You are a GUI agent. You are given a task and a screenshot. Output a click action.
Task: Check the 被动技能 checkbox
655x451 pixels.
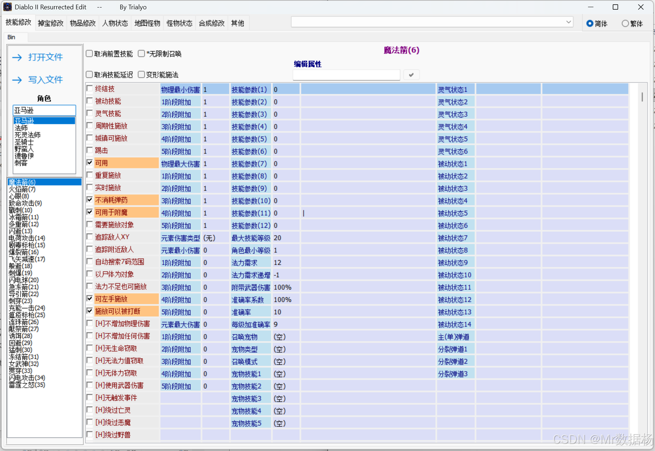click(90, 101)
